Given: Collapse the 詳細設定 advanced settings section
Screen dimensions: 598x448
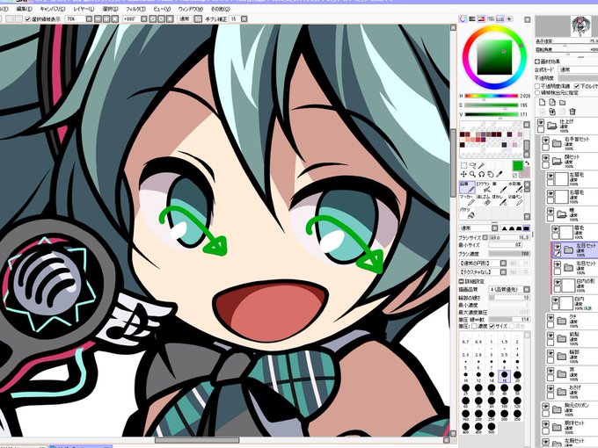Looking at the screenshot, I should (x=462, y=281).
